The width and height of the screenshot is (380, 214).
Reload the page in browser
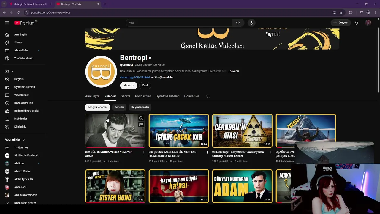coord(18,12)
